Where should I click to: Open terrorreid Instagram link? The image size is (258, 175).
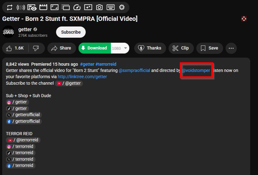pos(21,147)
